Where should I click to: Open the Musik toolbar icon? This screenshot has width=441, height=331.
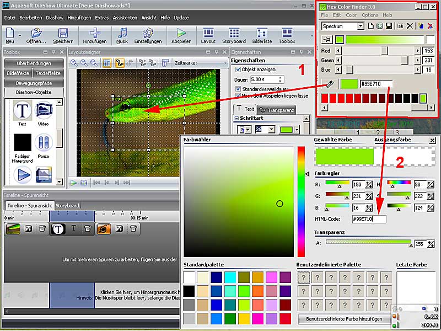[122, 33]
